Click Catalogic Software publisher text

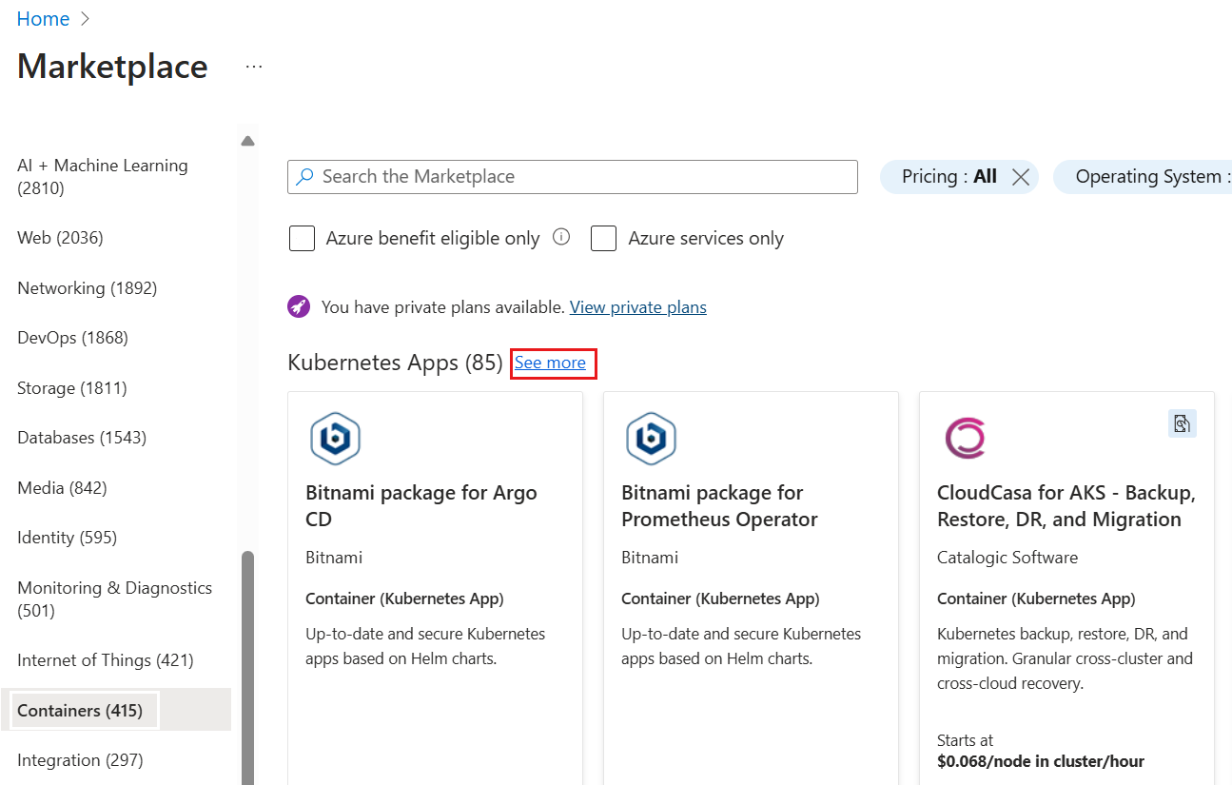pyautogui.click(x=1007, y=558)
